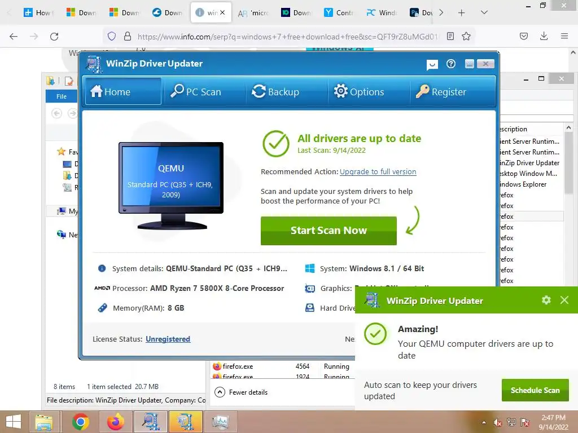Click Task Manager scrollbar up arrow
Image resolution: width=578 pixels, height=433 pixels.
568,128
